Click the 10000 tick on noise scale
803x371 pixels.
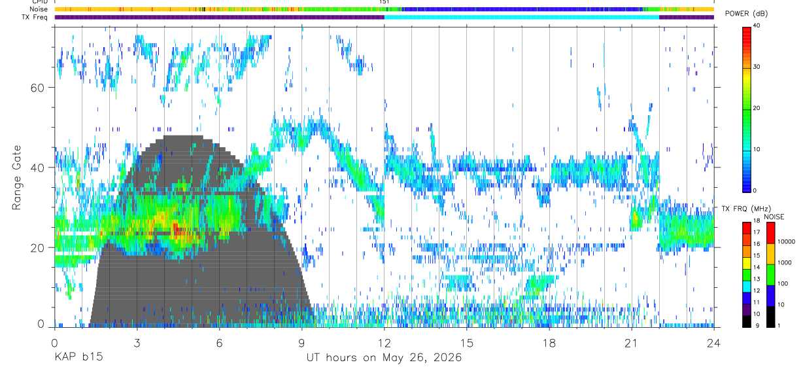coord(787,242)
